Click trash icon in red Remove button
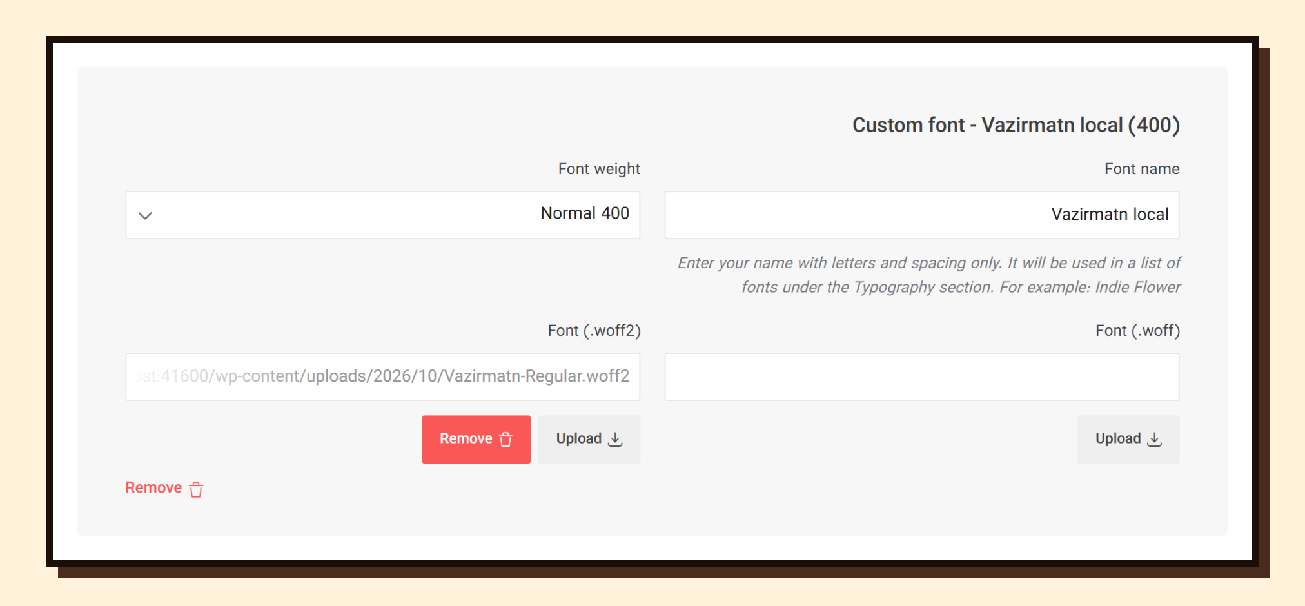 point(506,439)
